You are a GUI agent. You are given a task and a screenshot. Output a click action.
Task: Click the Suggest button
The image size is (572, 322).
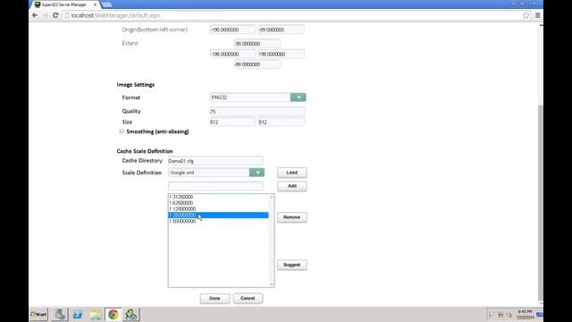[x=292, y=265]
